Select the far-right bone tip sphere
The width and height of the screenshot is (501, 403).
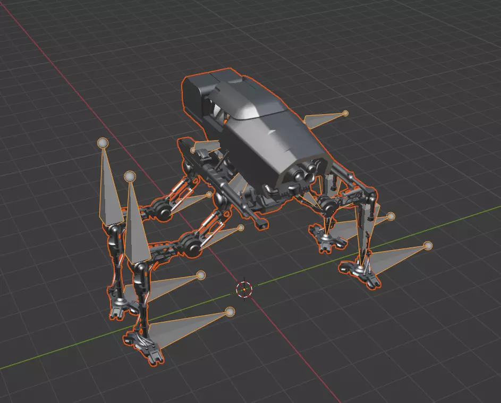point(428,245)
